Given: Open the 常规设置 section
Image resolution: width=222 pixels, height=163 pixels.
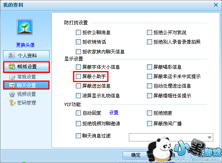Looking at the screenshot, I should (26, 77).
